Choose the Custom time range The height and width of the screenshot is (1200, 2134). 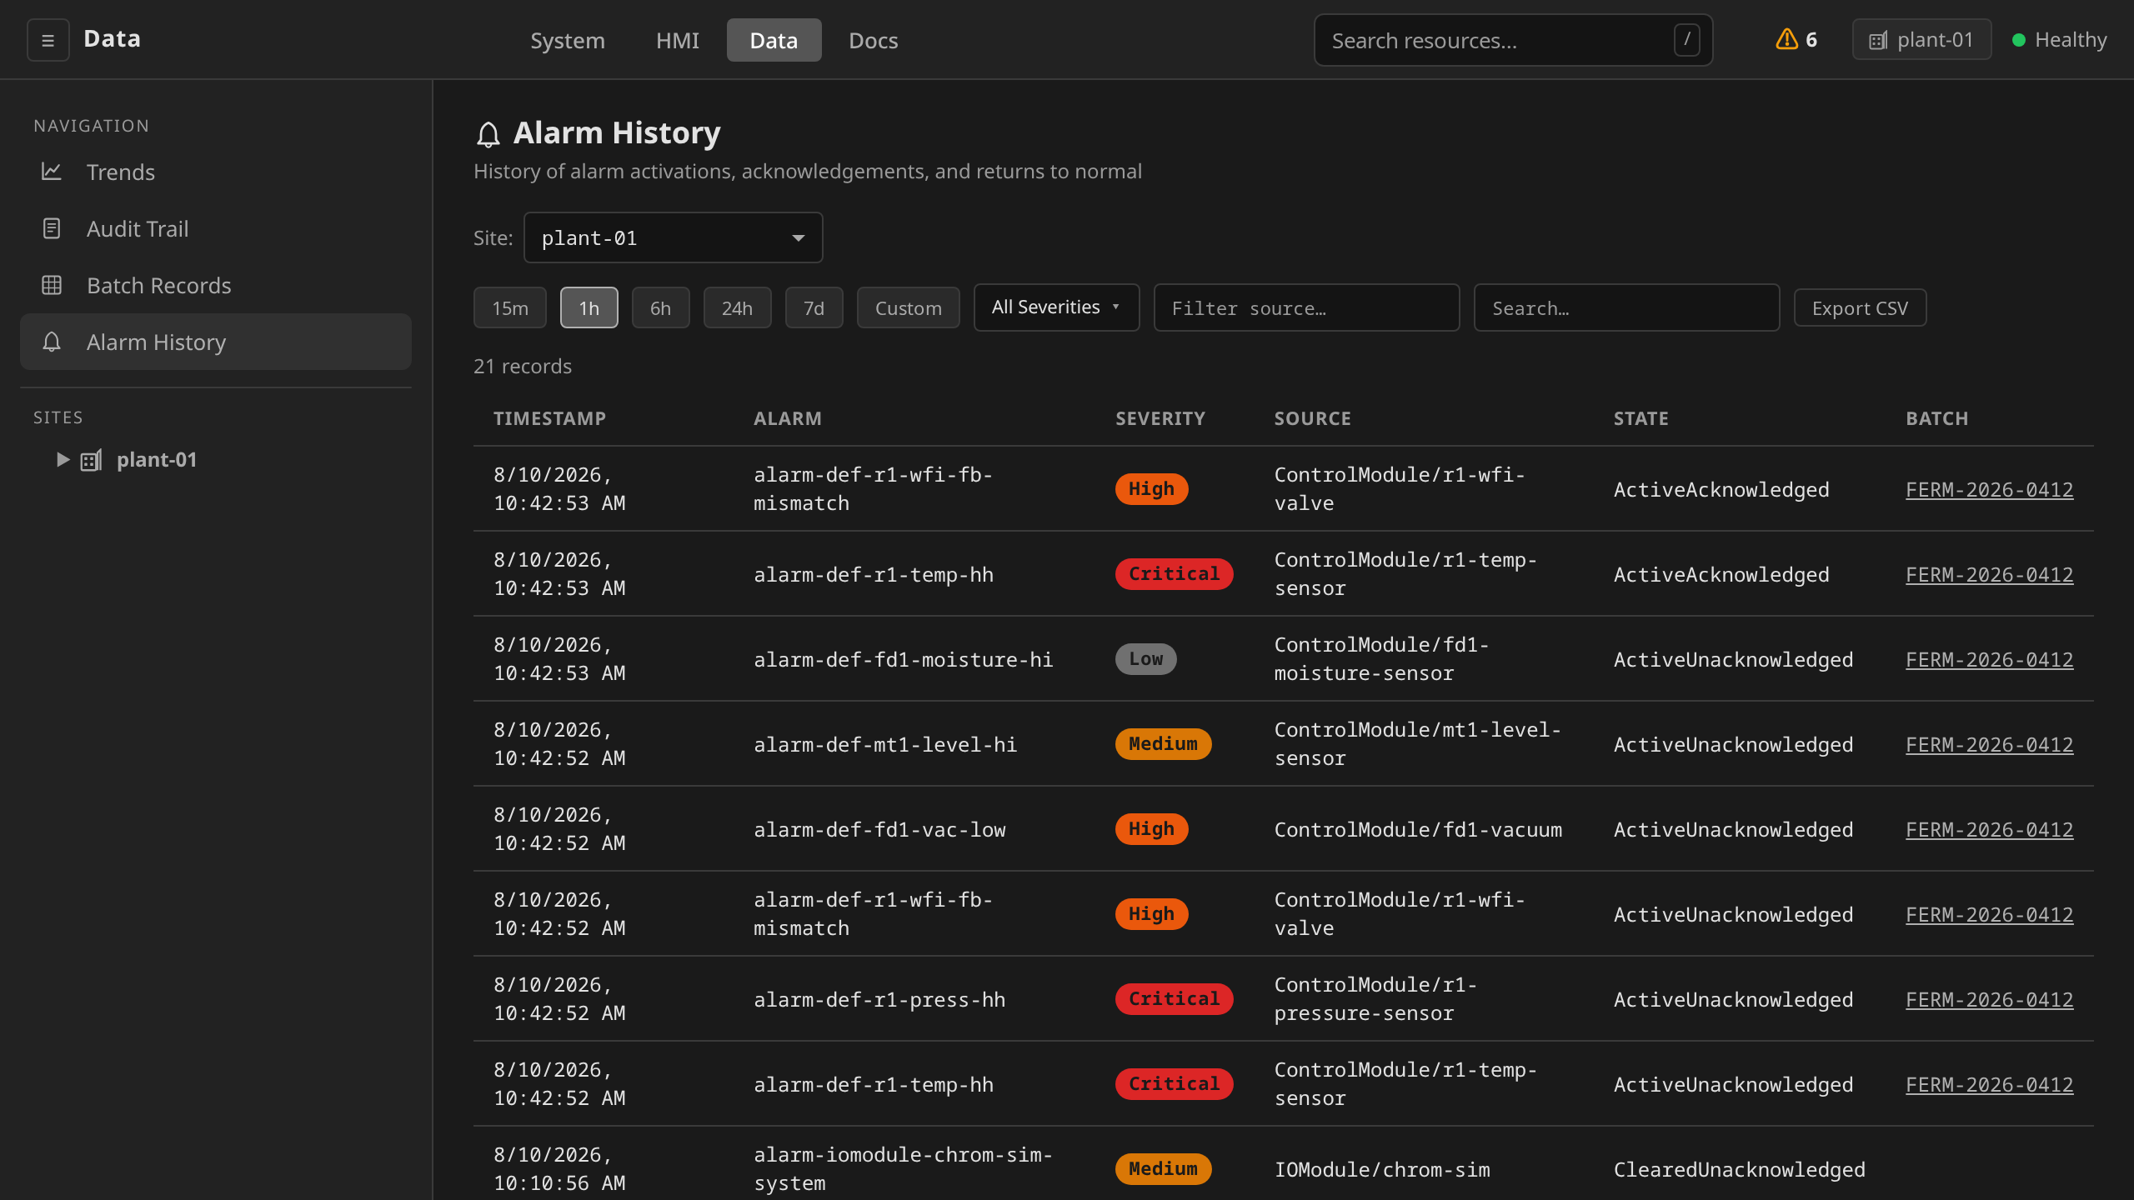coord(909,308)
